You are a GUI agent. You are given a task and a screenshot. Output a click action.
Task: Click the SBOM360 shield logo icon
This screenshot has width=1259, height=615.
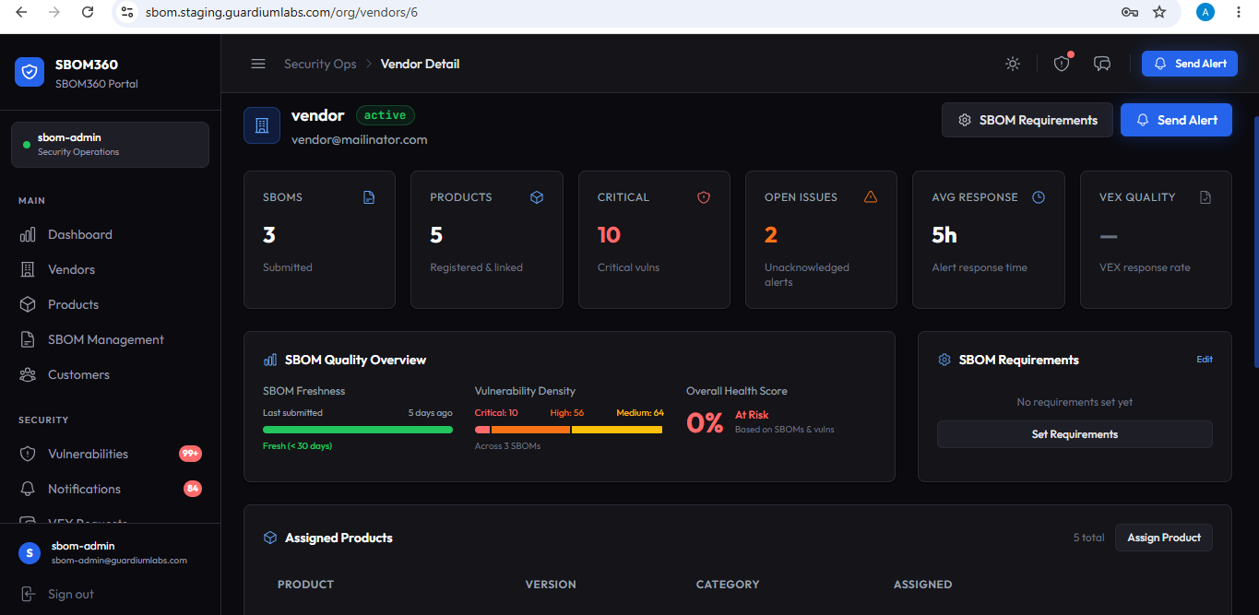click(x=30, y=72)
